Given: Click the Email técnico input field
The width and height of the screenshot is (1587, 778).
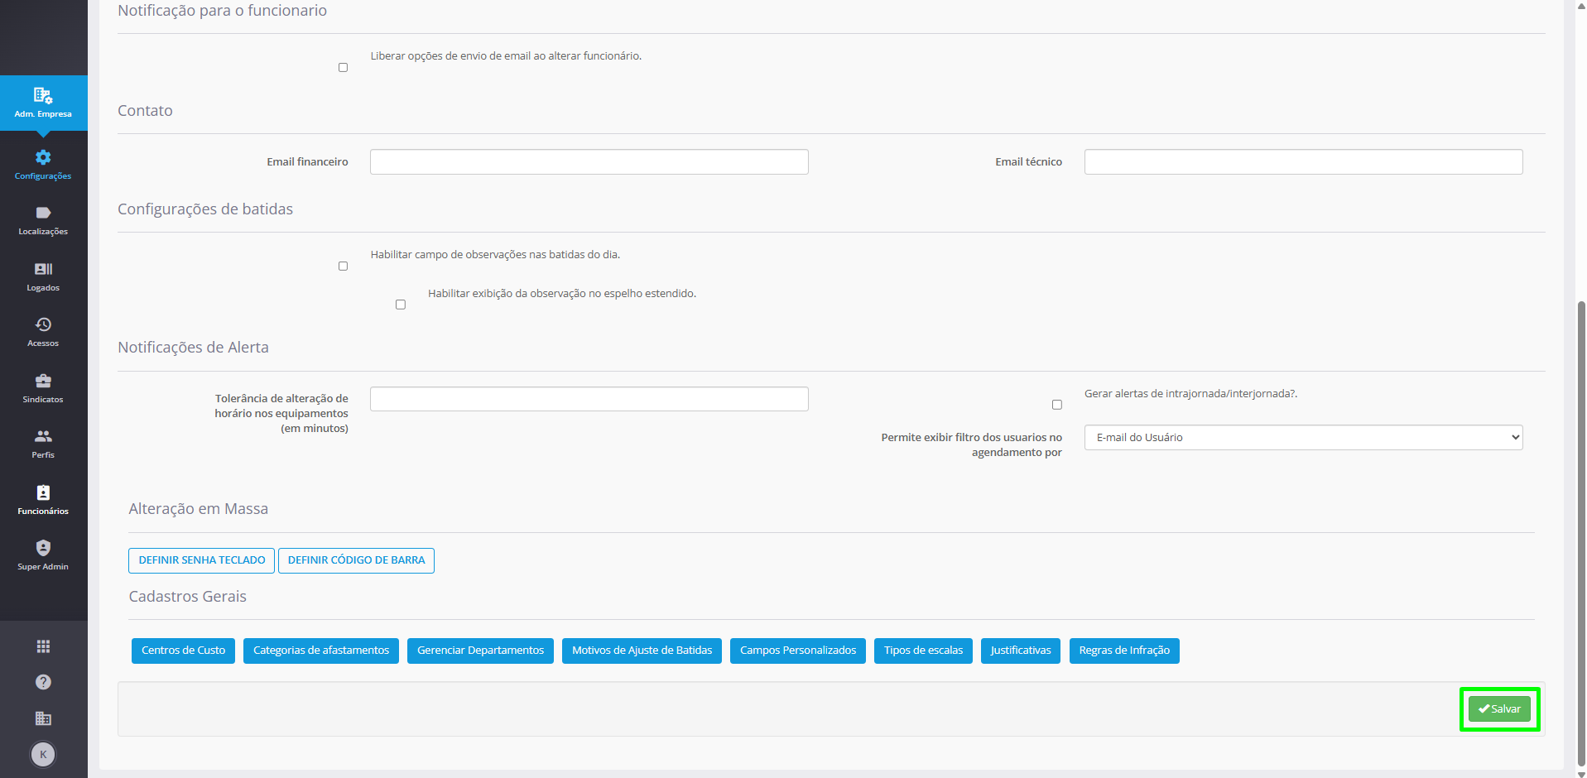Looking at the screenshot, I should pos(1303,162).
